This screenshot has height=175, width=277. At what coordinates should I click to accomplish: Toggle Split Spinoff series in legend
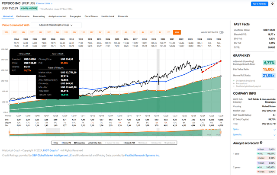[170, 143]
